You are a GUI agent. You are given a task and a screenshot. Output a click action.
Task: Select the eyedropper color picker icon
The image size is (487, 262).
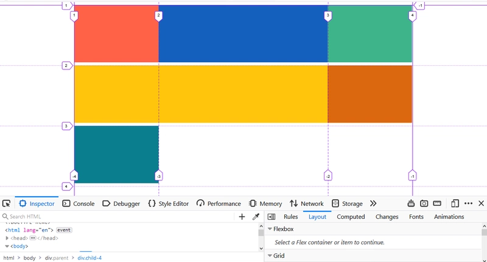point(256,217)
